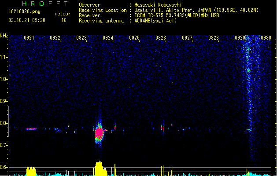Click the 0.9 kHz axis label
277x176 pixels.
tap(4, 101)
